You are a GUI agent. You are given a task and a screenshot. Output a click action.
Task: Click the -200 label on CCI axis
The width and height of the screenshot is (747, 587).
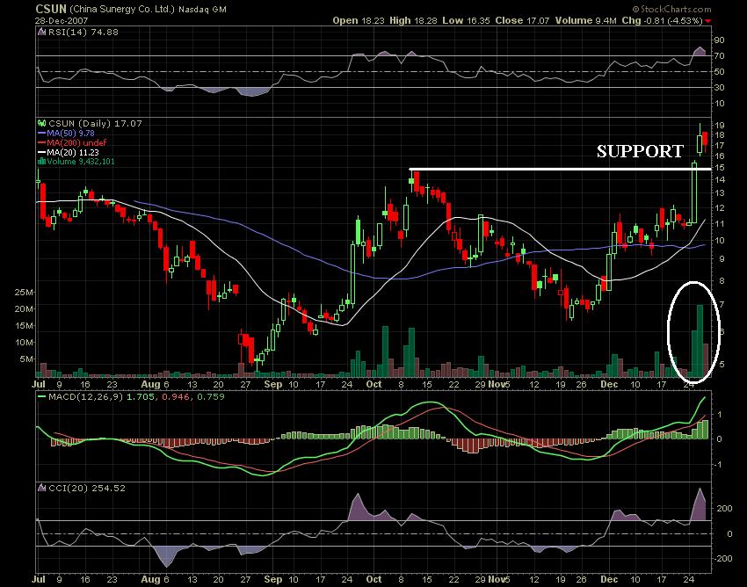(x=722, y=558)
